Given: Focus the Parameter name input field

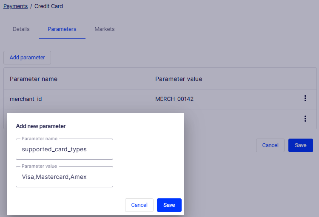Looking at the screenshot, I should (64, 149).
